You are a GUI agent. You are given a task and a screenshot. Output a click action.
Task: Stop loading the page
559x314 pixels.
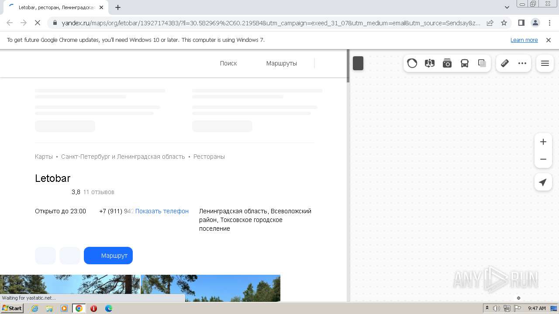38,23
